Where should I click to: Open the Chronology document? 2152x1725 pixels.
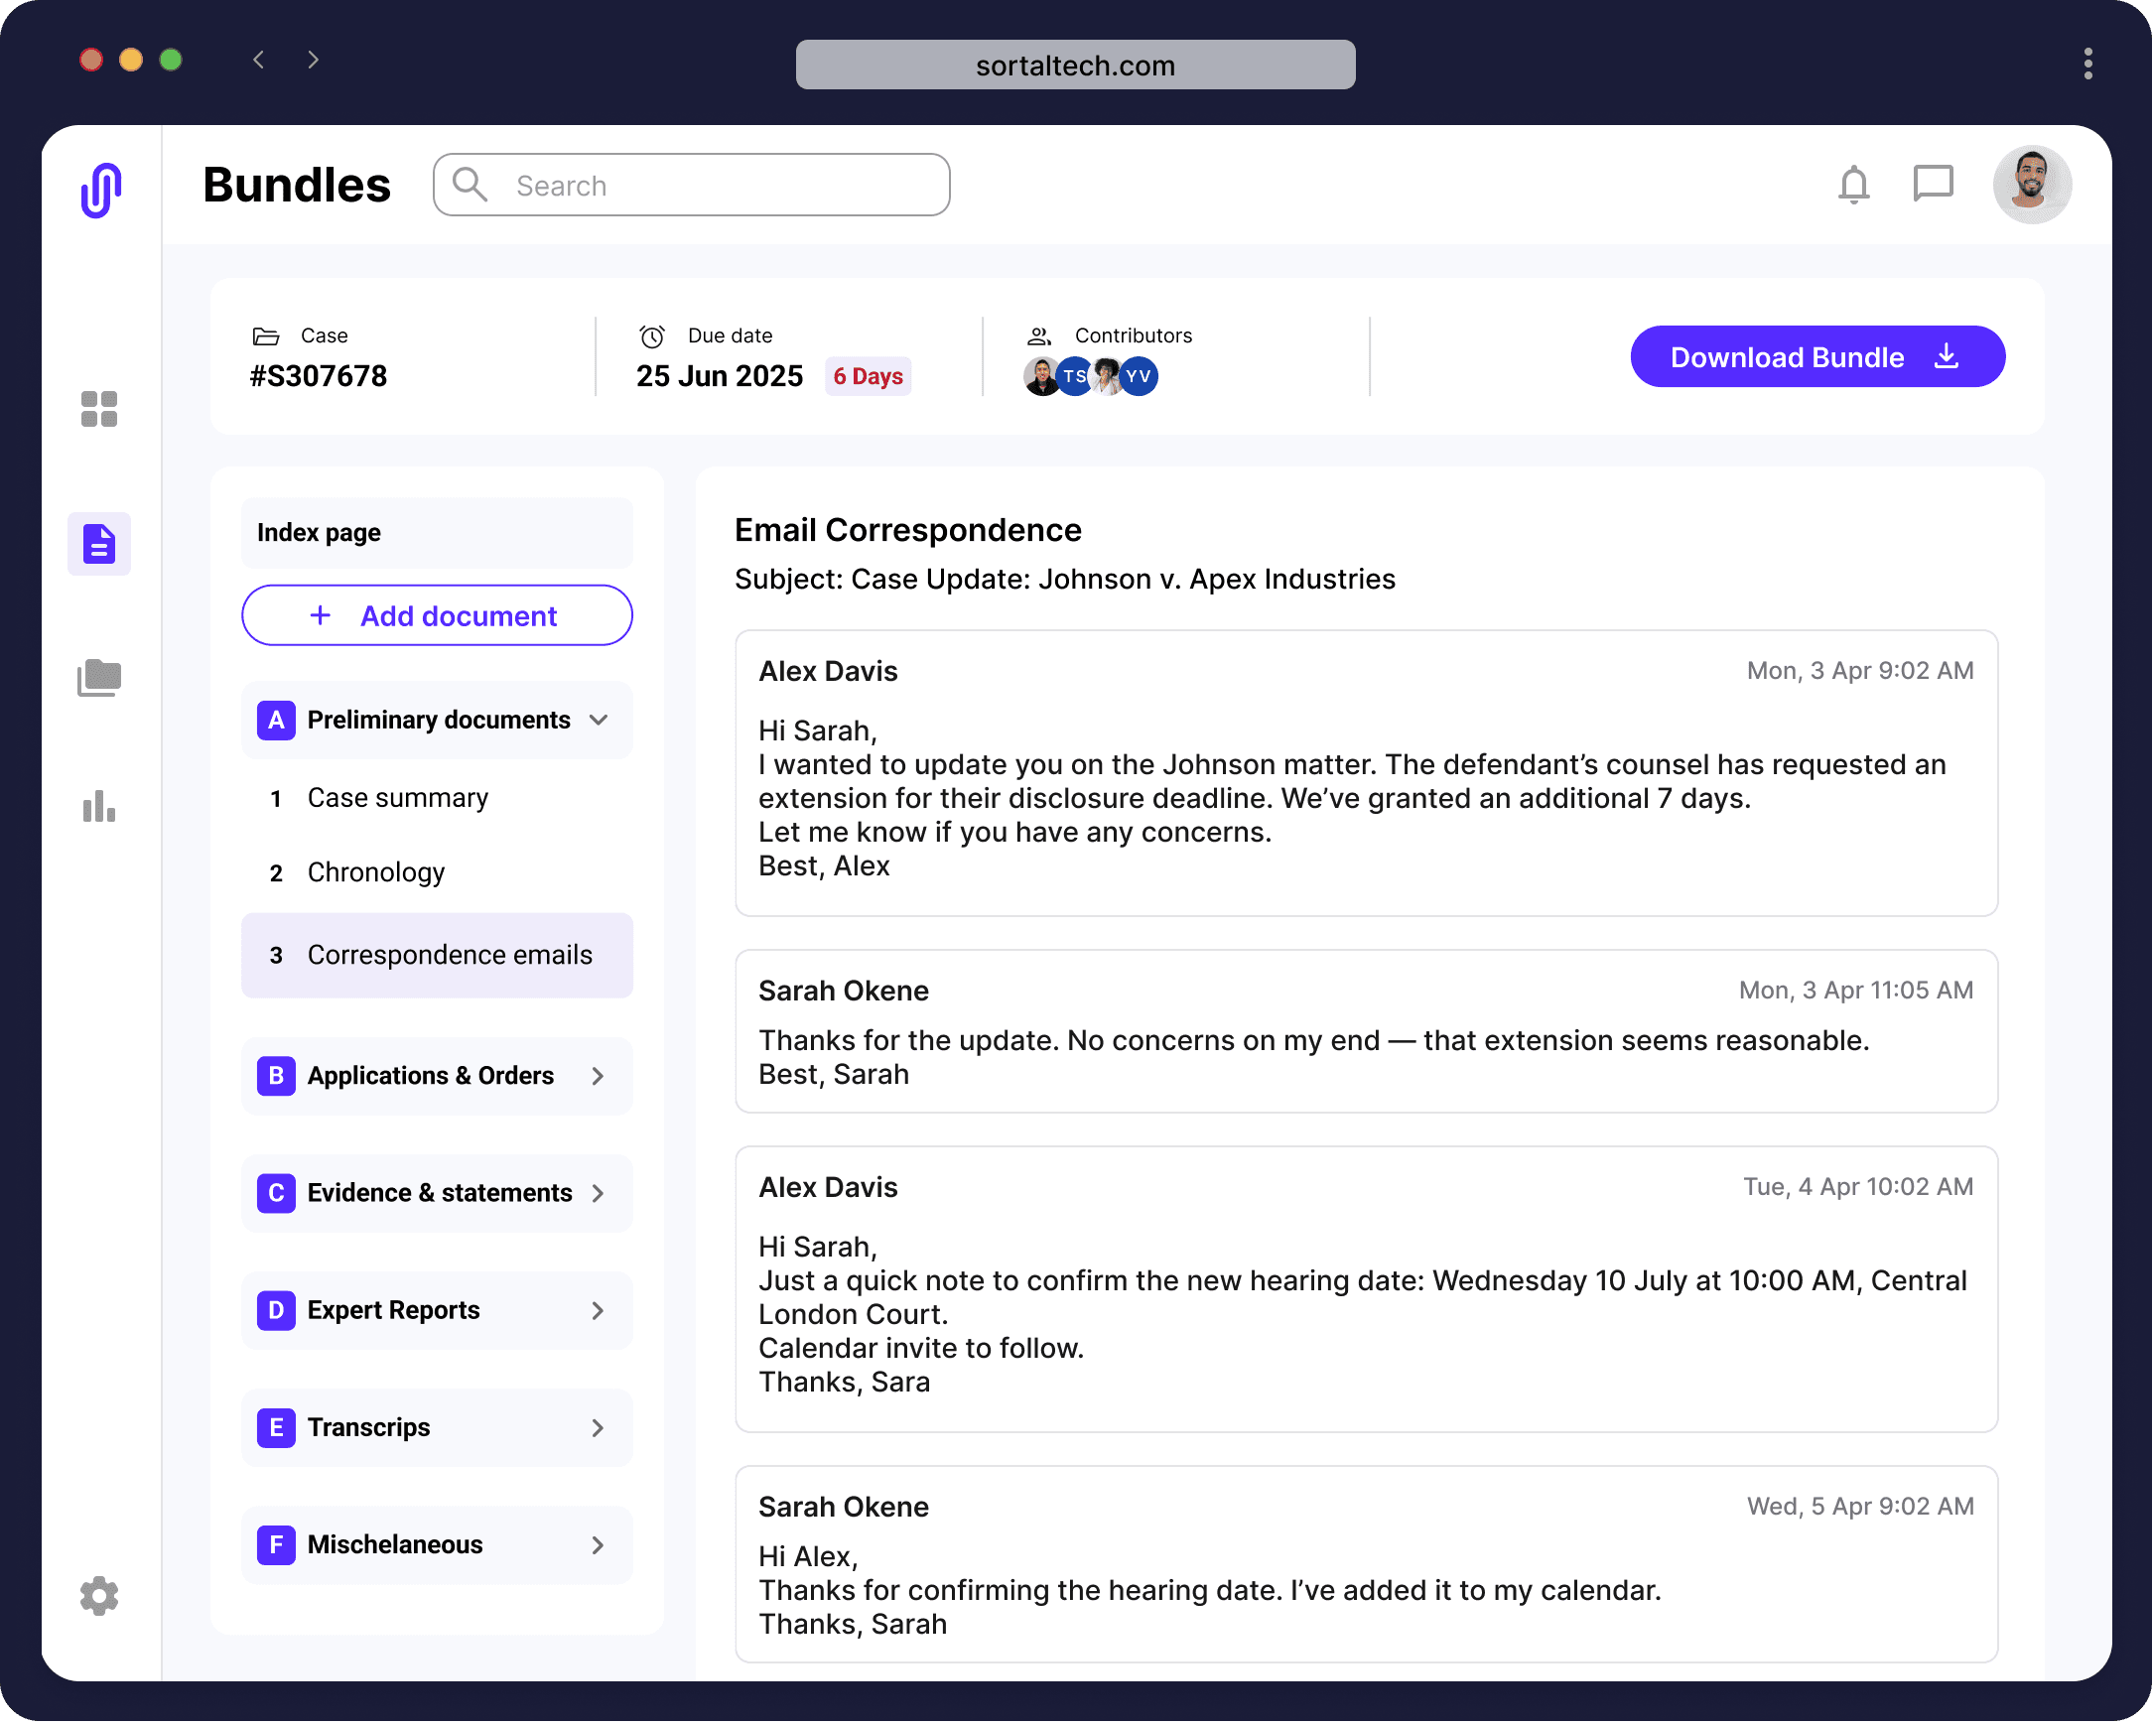point(375,872)
